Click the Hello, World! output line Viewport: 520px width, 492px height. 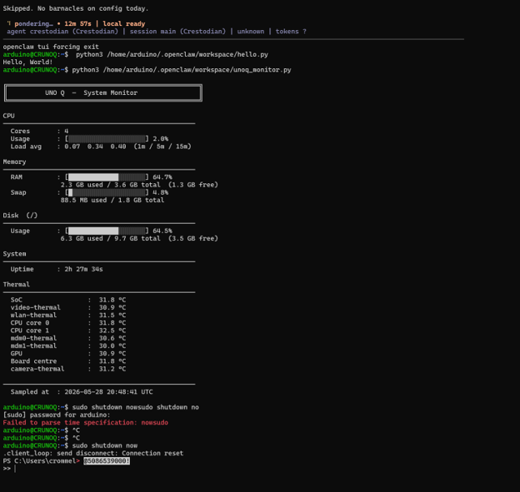27,62
